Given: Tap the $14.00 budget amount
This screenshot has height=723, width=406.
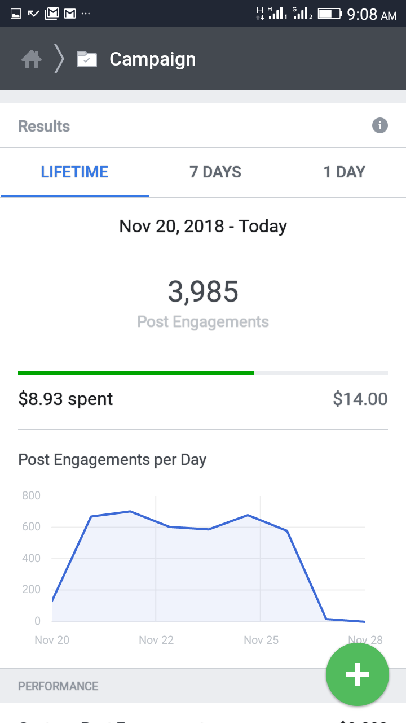Looking at the screenshot, I should pyautogui.click(x=360, y=399).
